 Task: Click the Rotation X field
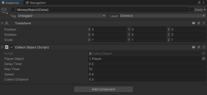click(x=109, y=34)
